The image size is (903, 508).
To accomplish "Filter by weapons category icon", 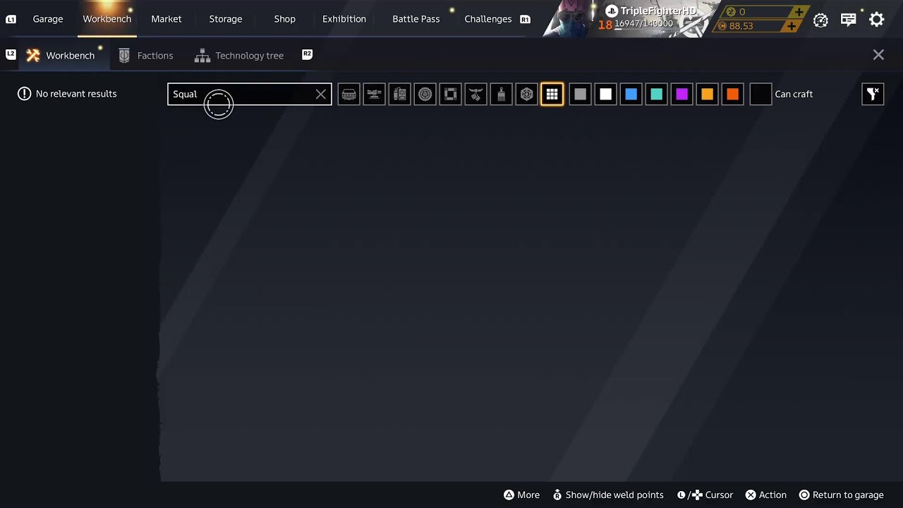I will tap(374, 94).
